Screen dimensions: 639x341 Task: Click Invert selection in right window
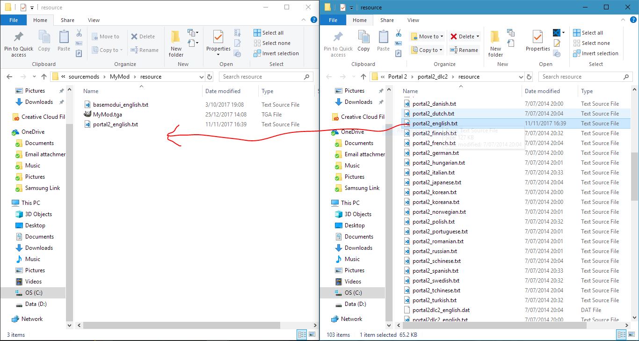tap(595, 53)
